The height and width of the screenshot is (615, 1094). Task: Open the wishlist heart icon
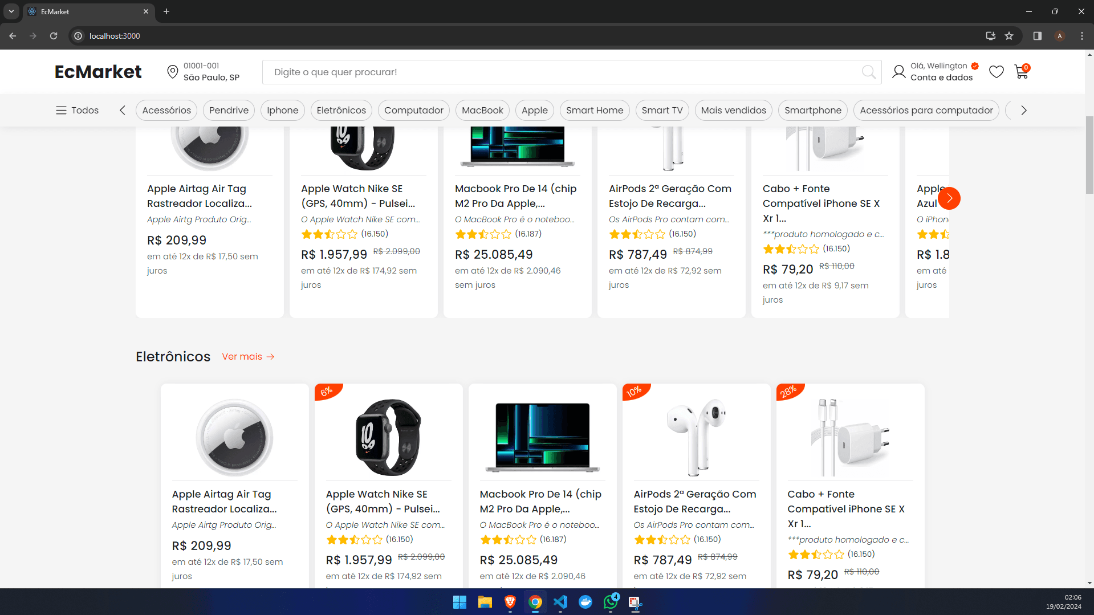997,72
